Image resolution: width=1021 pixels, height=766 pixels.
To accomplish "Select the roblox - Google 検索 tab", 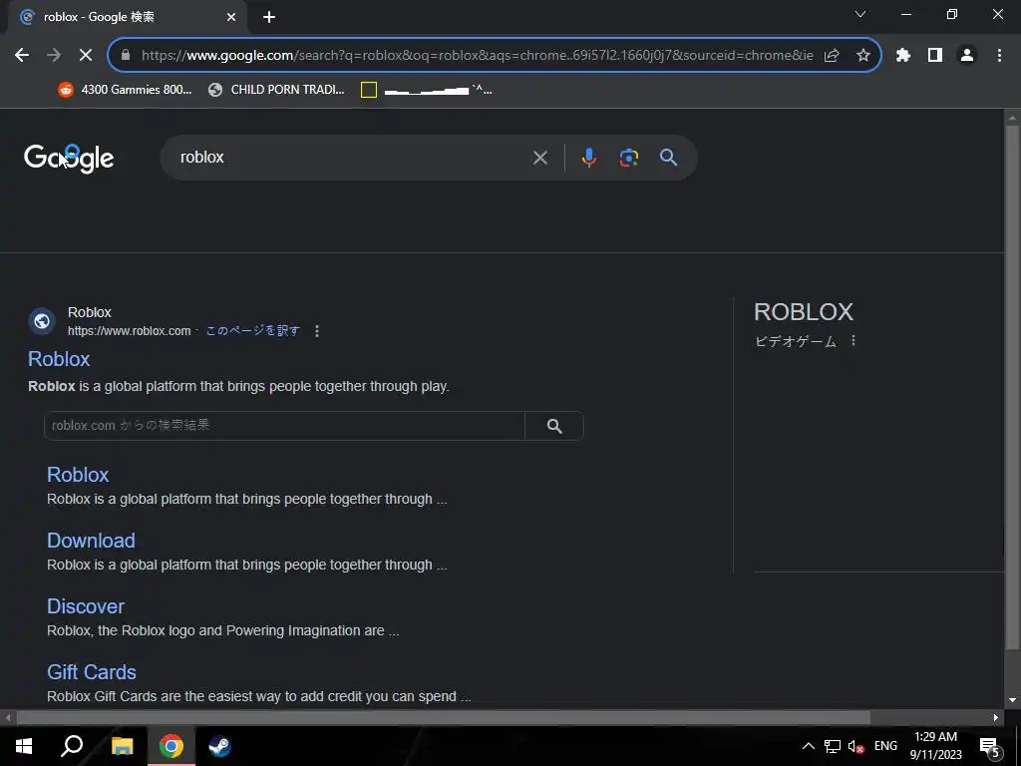I will coord(127,18).
